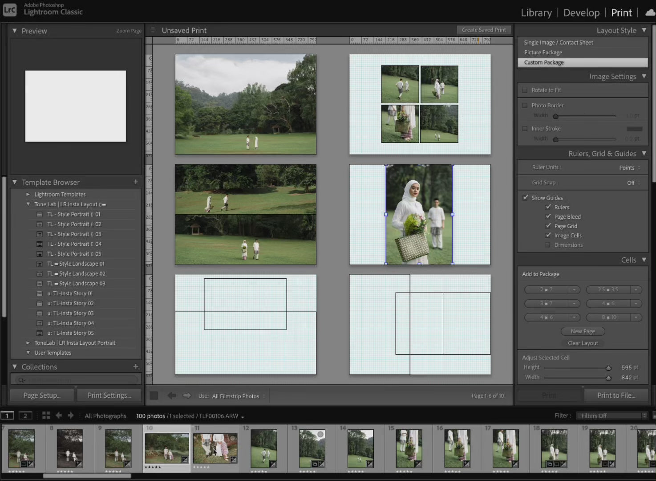Enable the Rotate to Fit checkbox
The image size is (656, 481).
pos(525,90)
